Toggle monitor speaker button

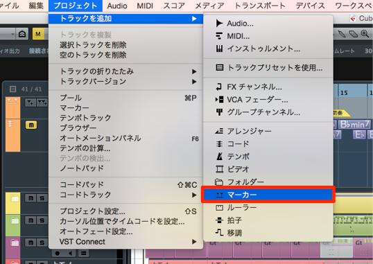pyautogui.click(x=70, y=254)
